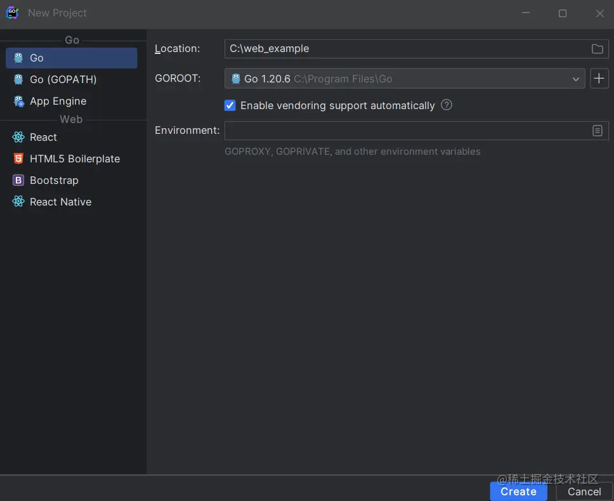This screenshot has height=501, width=614.
Task: Click the Cancel button
Action: (x=584, y=491)
